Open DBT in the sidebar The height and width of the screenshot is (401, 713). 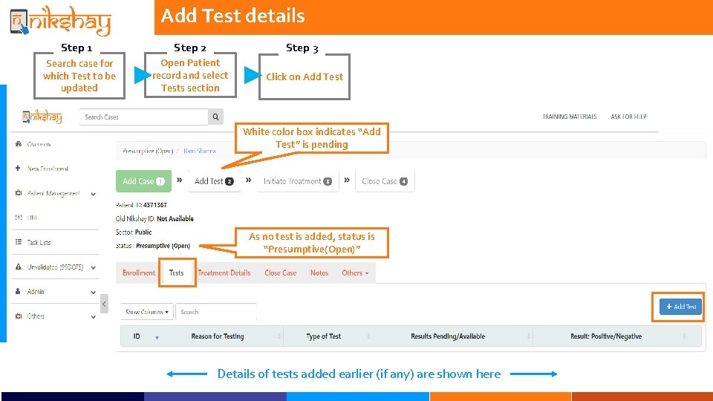[32, 218]
